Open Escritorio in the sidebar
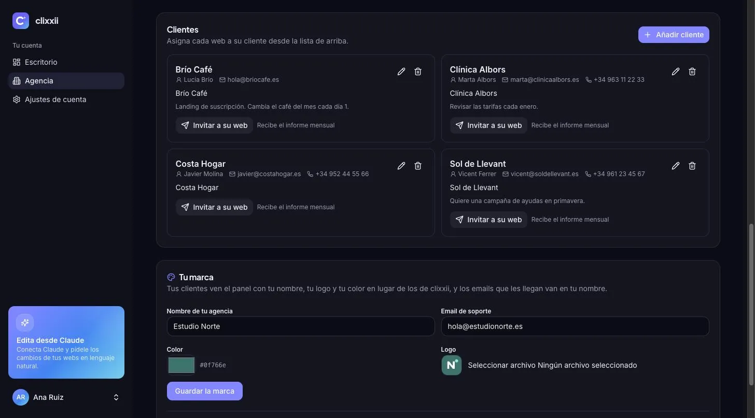This screenshot has height=418, width=755. [66, 62]
